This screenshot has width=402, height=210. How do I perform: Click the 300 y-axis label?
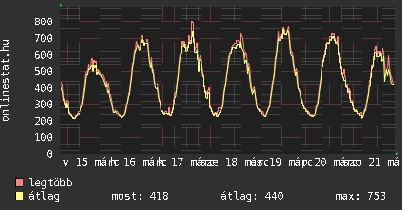click(44, 105)
